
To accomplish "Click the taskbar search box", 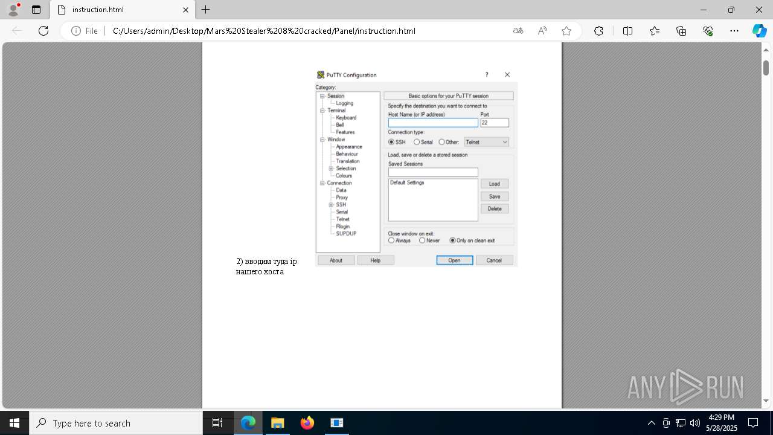I will (x=116, y=423).
